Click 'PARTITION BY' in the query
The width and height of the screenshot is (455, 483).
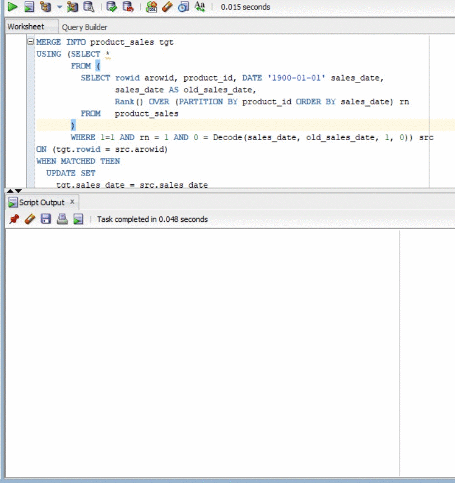click(x=208, y=101)
